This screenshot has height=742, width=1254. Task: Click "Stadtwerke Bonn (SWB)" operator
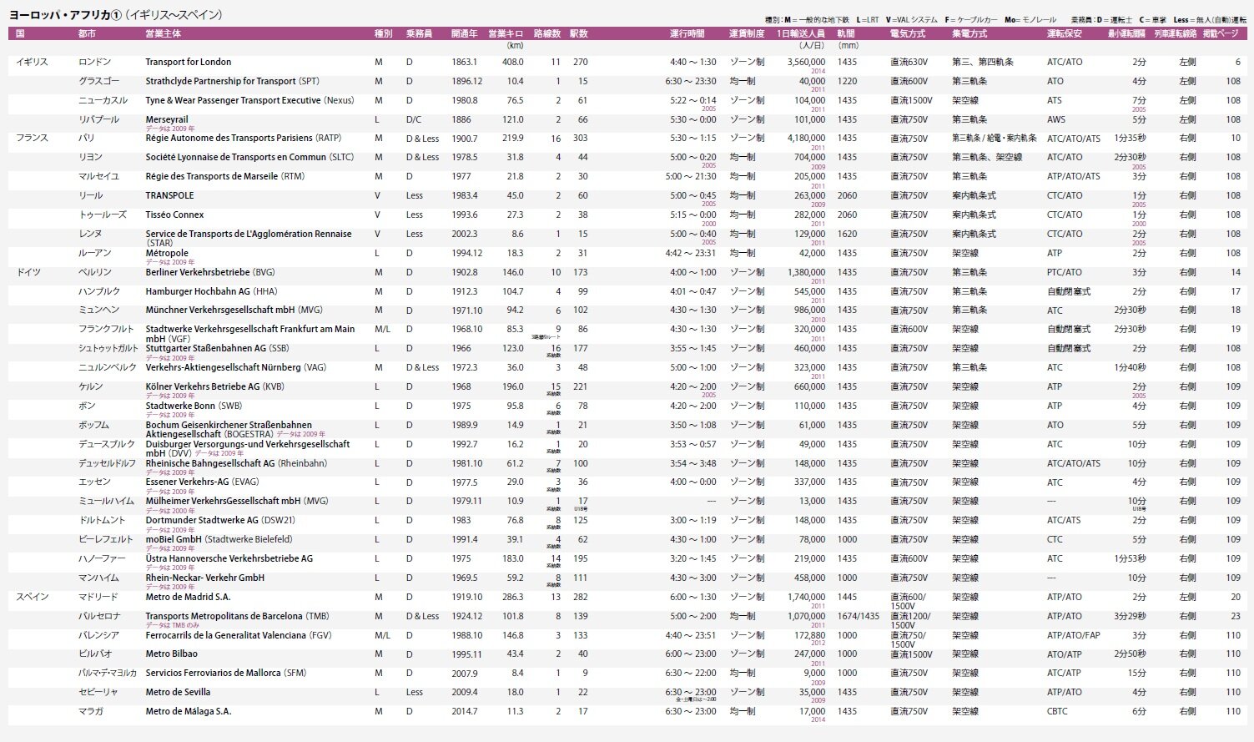click(194, 406)
